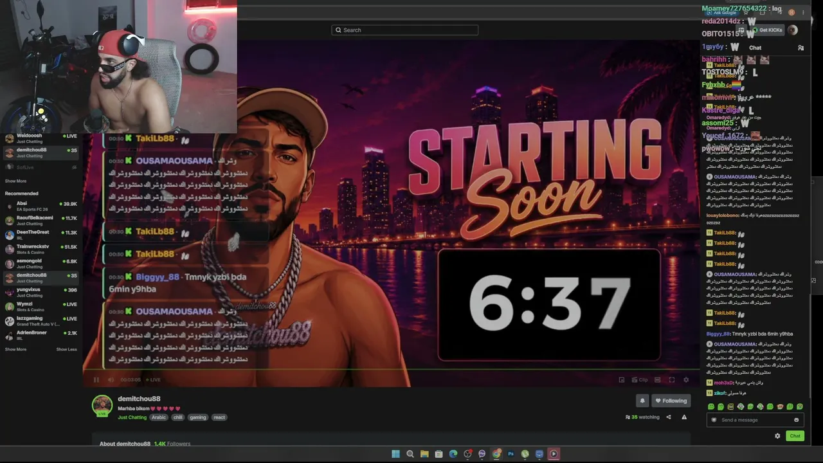Open the Windows Start menu

[395, 454]
